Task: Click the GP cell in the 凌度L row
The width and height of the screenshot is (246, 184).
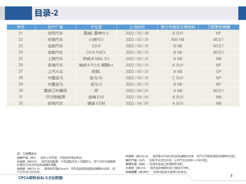Action: (219, 72)
